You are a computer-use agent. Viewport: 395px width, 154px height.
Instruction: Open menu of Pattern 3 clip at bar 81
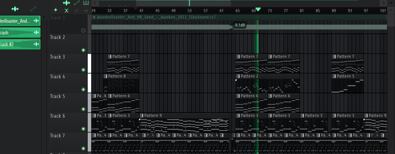tap(302, 116)
